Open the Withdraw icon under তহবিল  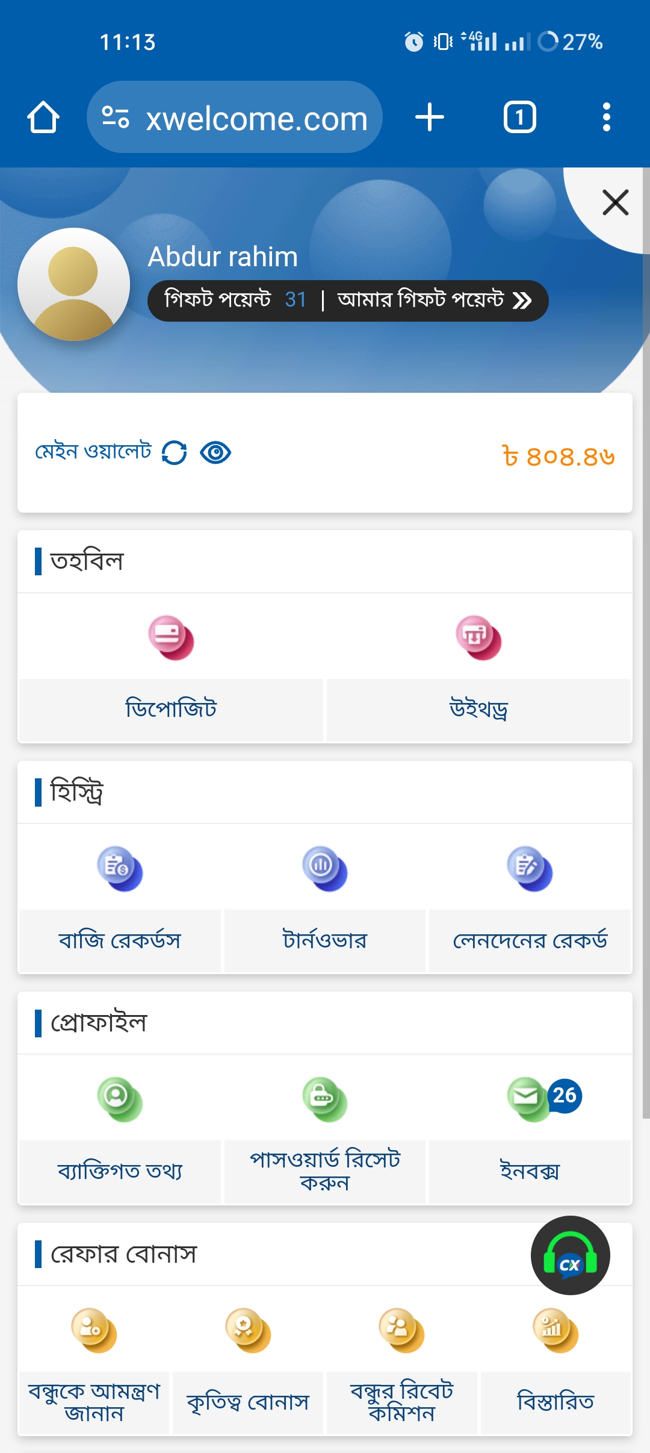point(478,638)
